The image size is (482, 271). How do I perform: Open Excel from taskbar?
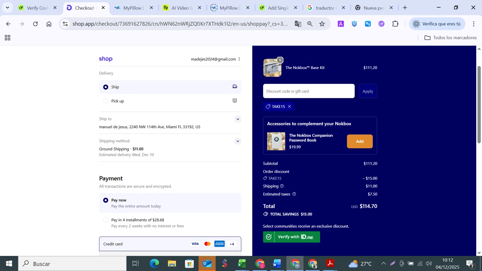coord(242,264)
